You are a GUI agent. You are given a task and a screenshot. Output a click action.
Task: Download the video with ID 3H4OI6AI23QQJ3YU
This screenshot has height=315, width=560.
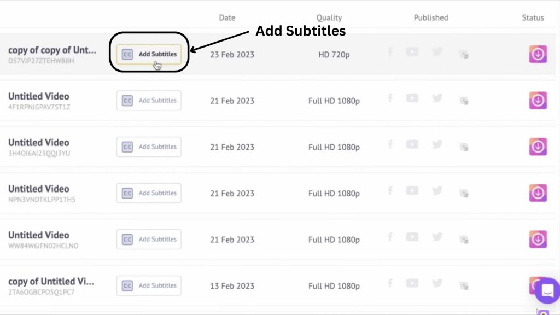click(x=538, y=147)
